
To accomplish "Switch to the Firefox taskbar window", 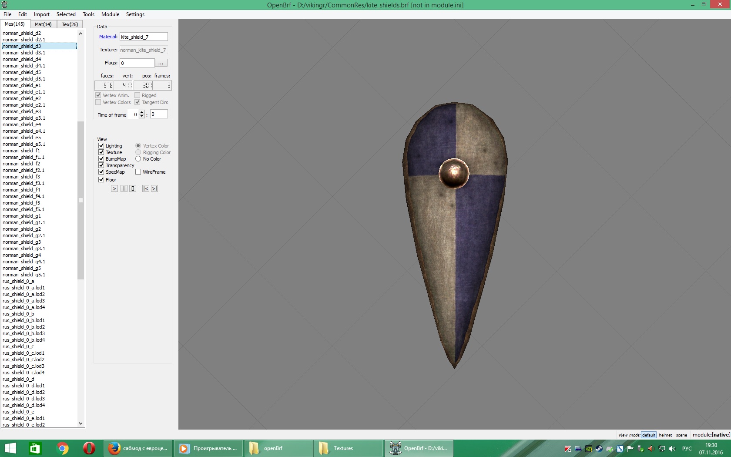I will (x=138, y=448).
